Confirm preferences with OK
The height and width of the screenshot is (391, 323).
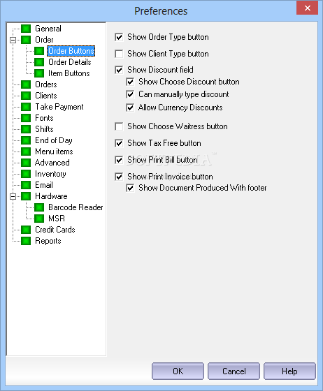(178, 371)
